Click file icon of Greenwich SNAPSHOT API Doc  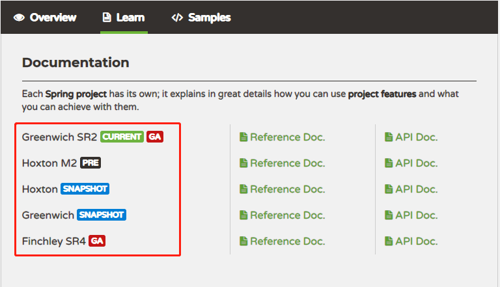coord(389,215)
